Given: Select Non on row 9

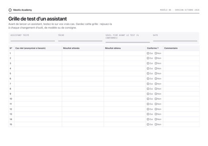Looking at the screenshot, I should (x=156, y=94).
